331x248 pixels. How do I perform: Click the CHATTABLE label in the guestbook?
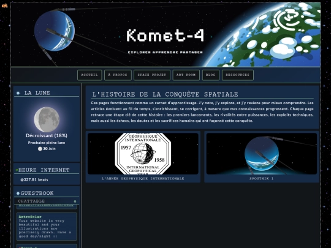point(31,201)
